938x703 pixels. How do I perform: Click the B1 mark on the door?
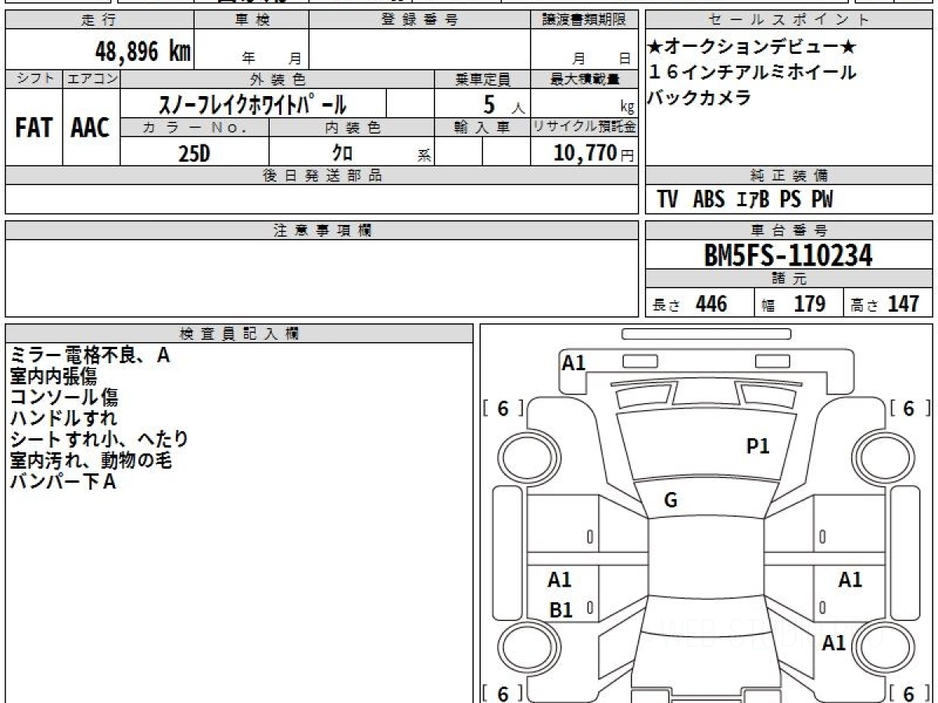[560, 611]
